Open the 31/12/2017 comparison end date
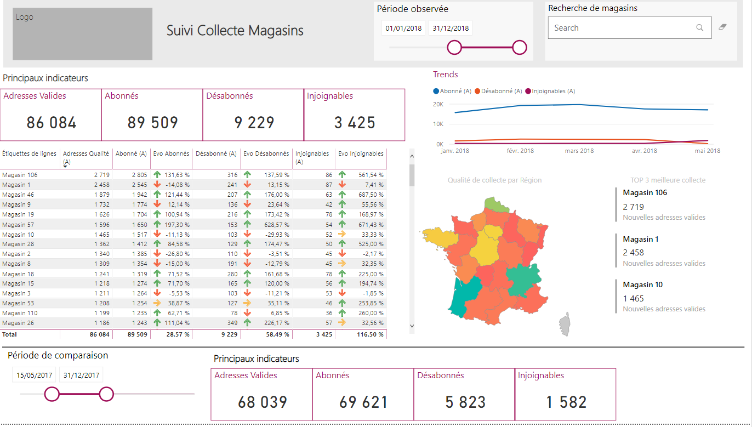752x427 pixels. click(x=81, y=375)
